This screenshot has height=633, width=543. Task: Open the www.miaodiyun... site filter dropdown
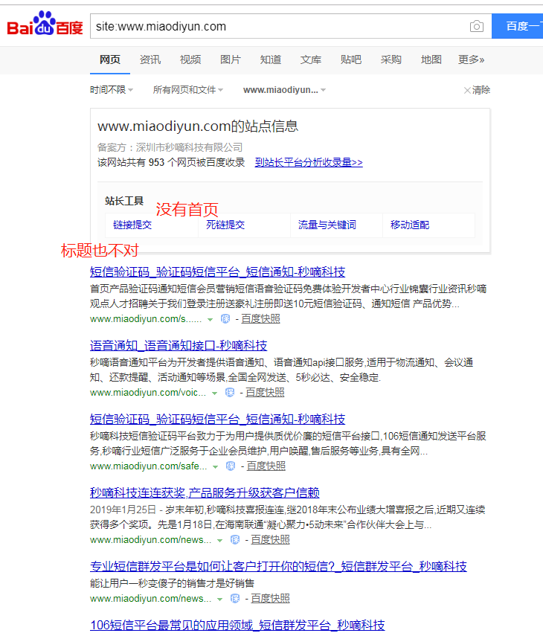(x=284, y=89)
